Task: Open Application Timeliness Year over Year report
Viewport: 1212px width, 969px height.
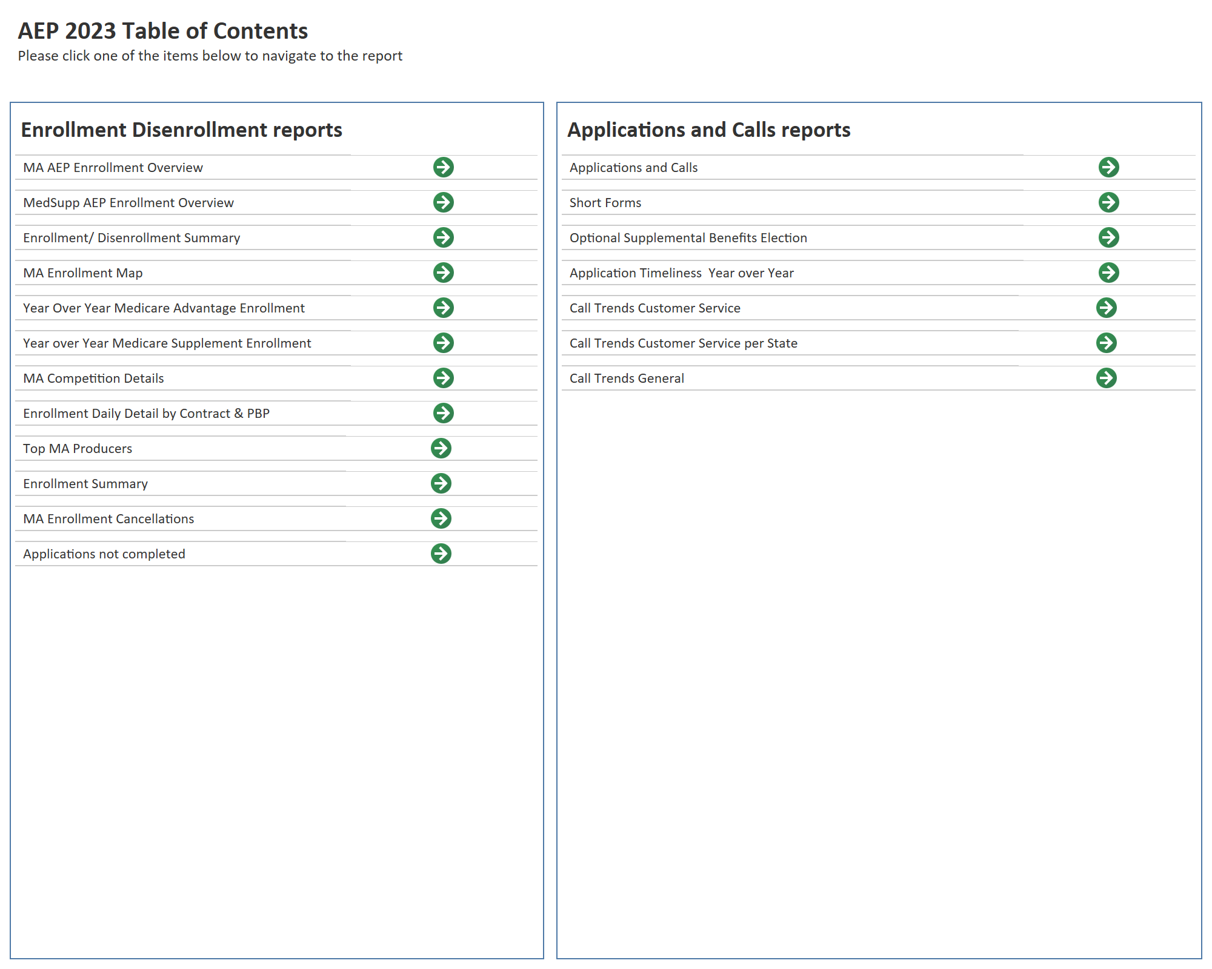Action: pos(681,273)
